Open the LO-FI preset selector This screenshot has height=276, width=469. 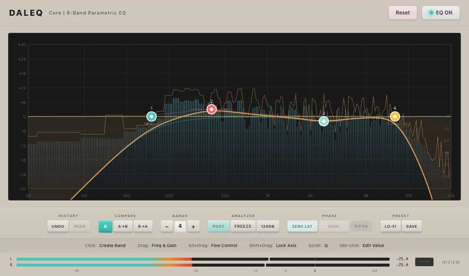tap(390, 227)
